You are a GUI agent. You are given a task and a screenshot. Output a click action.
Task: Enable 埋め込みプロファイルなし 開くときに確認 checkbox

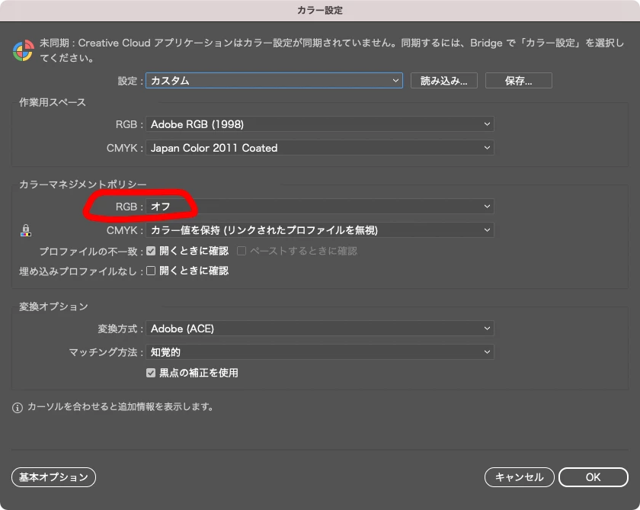(x=151, y=271)
